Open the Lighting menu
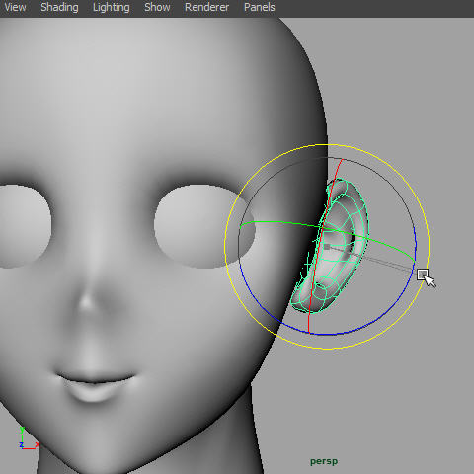This screenshot has width=474, height=474. pyautogui.click(x=112, y=7)
